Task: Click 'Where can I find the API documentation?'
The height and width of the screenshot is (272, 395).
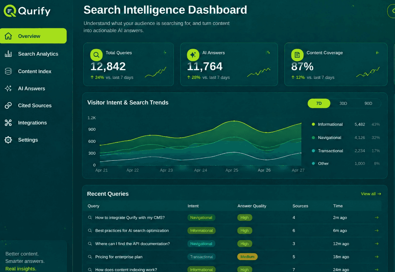Action: [x=132, y=244]
